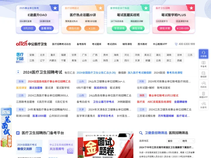Click the 找战友 people icon
Image resolution: width=211 pixels, height=158 pixels.
click(x=203, y=83)
